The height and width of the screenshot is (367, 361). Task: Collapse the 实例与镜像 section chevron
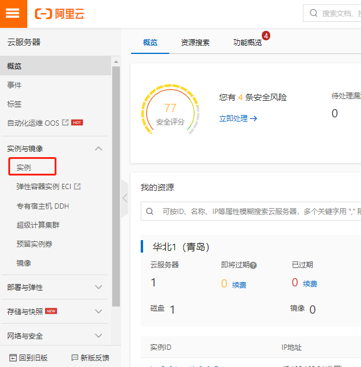coord(99,148)
